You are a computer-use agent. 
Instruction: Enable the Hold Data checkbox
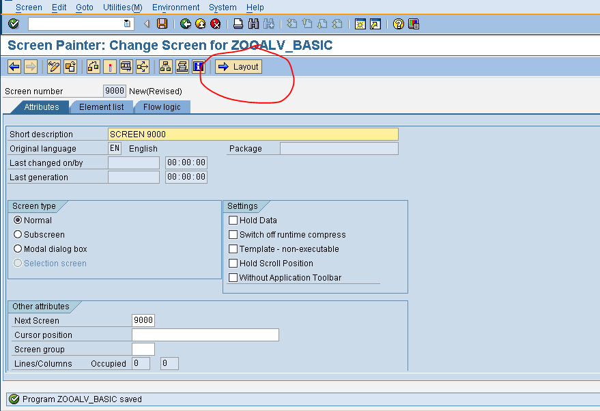pos(232,220)
